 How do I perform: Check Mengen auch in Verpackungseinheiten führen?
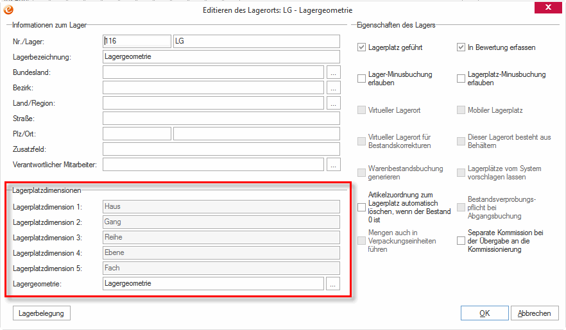[361, 241]
